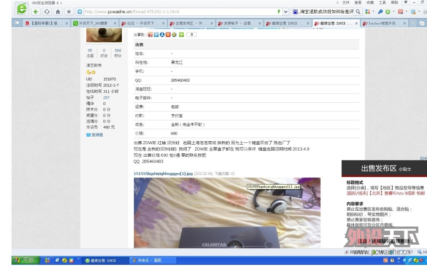The width and height of the screenshot is (427, 266).
Task: Open the 257 posts count link
Action: point(106,97)
